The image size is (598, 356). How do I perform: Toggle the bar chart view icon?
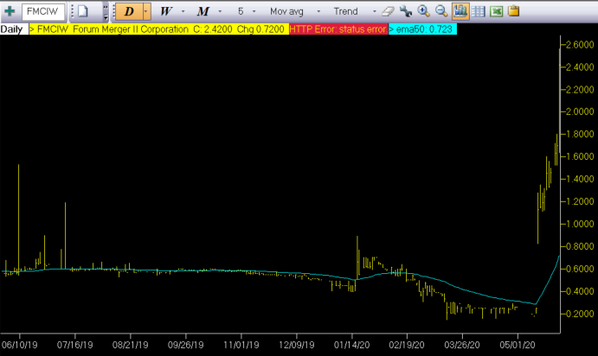tap(460, 11)
